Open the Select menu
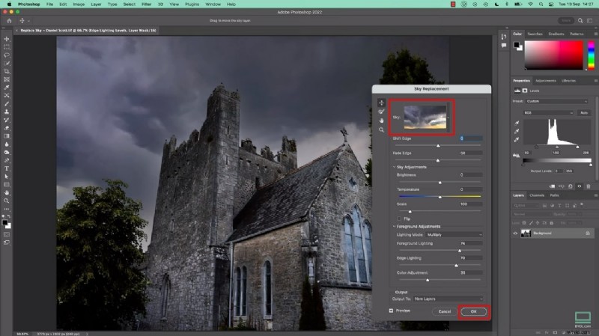The height and width of the screenshot is (336, 599). (129, 4)
